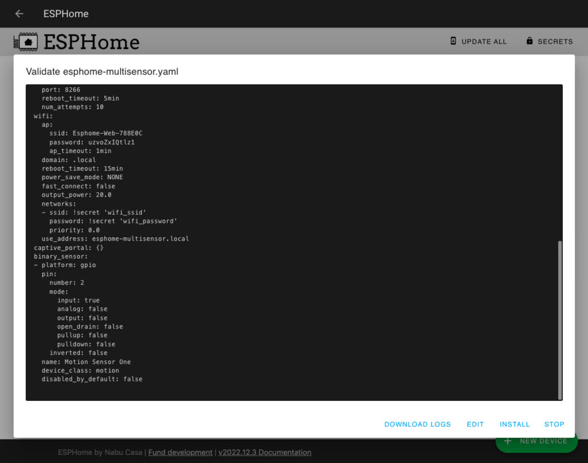This screenshot has height=463, width=588.
Task: Click the plus icon on NEW DEVICE
Action: tap(508, 441)
